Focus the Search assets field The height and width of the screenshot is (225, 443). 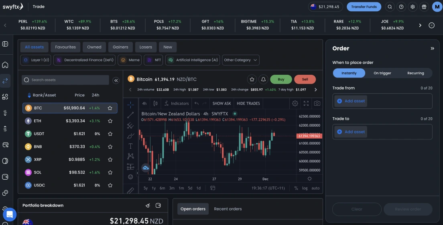click(65, 80)
